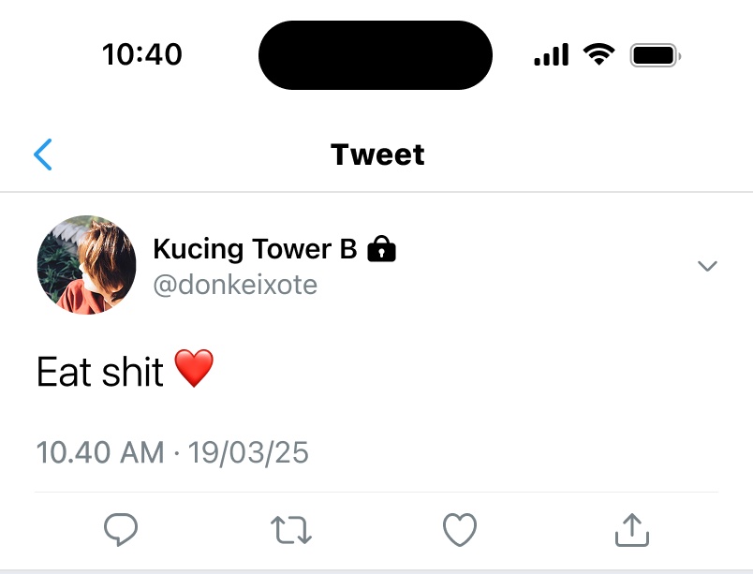Viewport: 753px width, 574px height.
Task: Like the tweet with heart icon
Action: [x=460, y=529]
